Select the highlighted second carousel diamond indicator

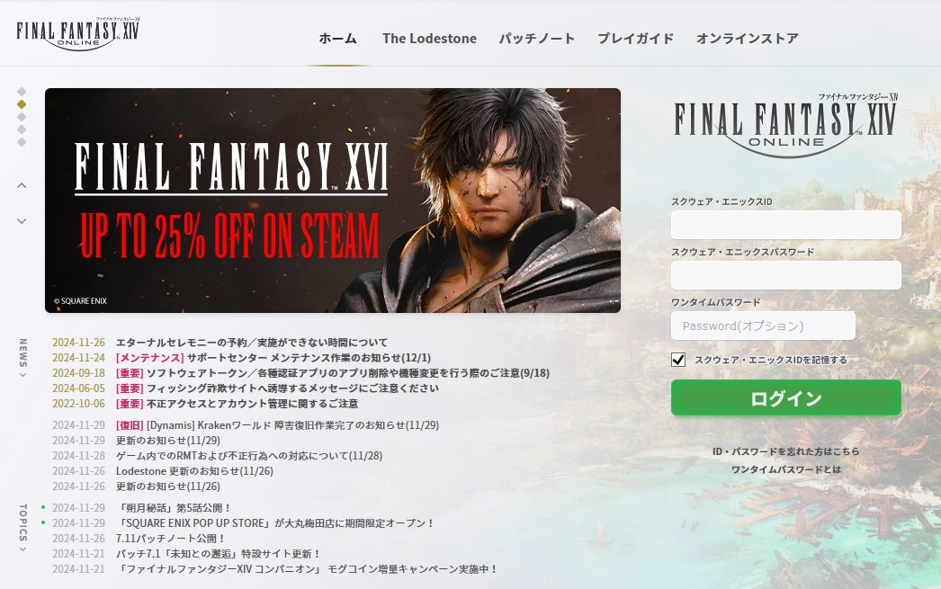pos(22,104)
